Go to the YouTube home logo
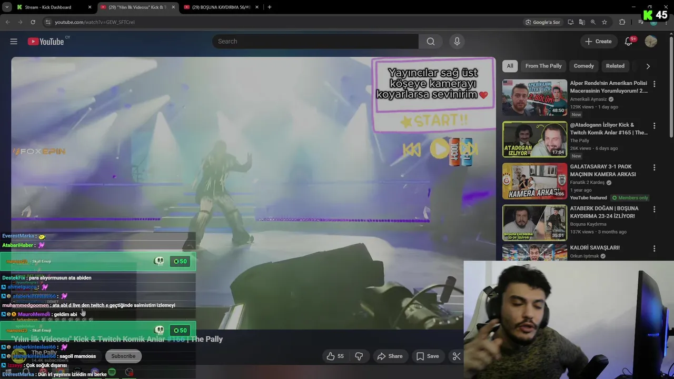674x379 pixels. click(x=45, y=42)
